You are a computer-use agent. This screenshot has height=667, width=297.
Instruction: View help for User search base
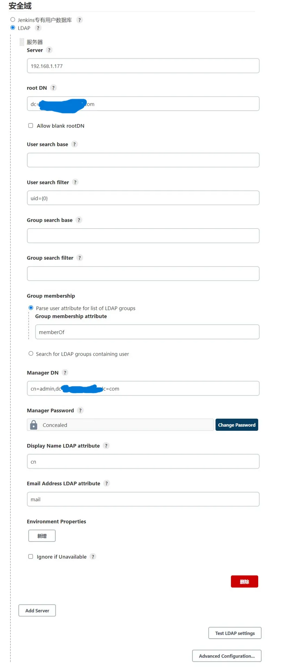[74, 144]
